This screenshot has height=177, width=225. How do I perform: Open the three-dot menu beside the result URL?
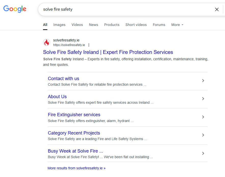point(89,45)
